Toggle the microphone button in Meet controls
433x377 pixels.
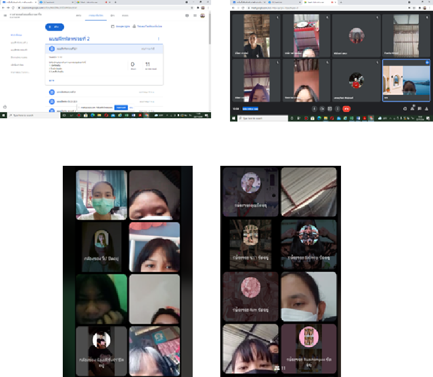coord(314,109)
